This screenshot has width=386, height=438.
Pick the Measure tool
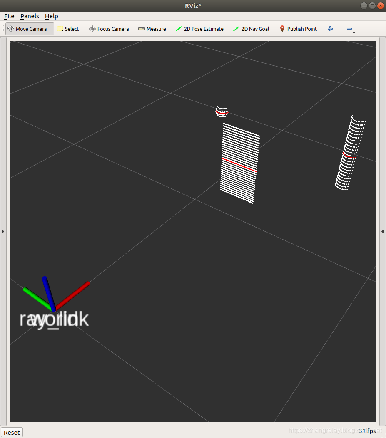point(152,29)
